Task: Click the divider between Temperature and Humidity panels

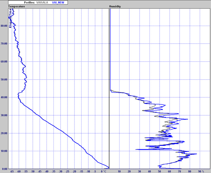Action: [110, 88]
